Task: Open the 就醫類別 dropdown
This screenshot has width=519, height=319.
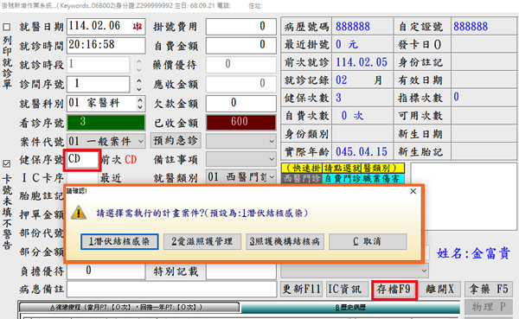Action: pos(272,177)
